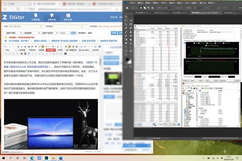The image size is (242, 161).
Task: Select the Clone Stamp tool
Action: (131, 32)
